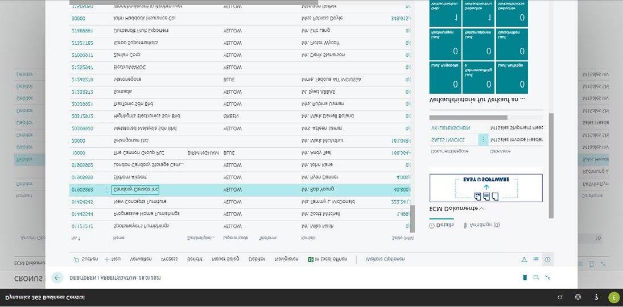Open the Navigieren menu

click(x=287, y=259)
